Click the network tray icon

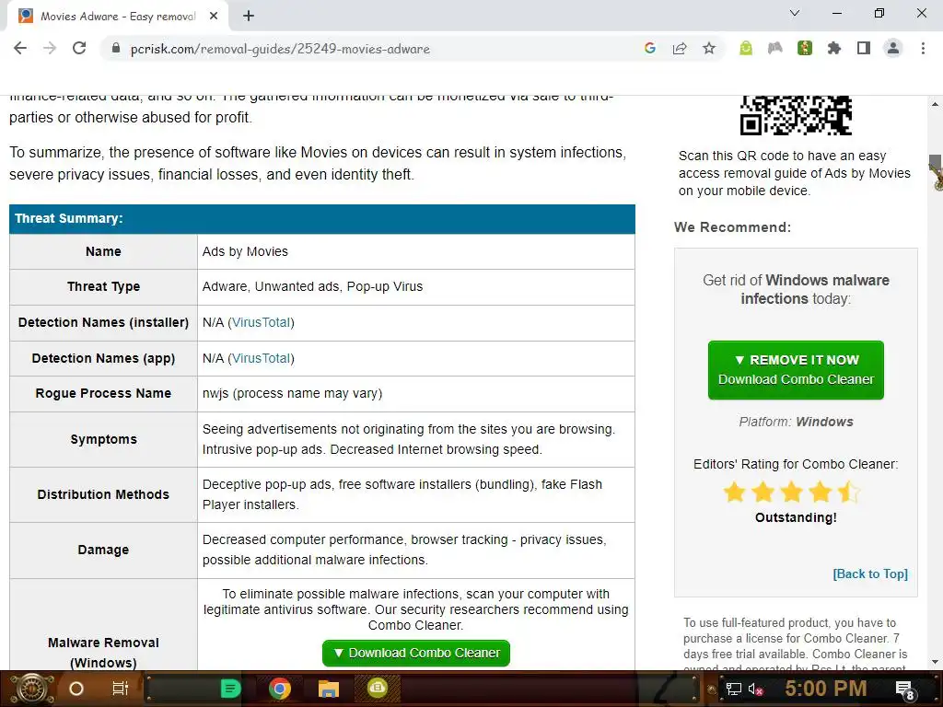coord(734,689)
